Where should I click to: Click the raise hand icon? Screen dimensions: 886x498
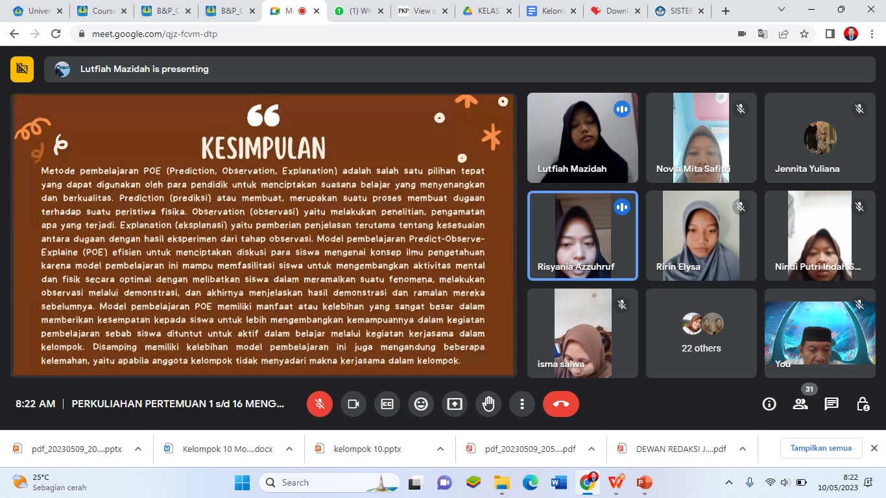pos(488,404)
